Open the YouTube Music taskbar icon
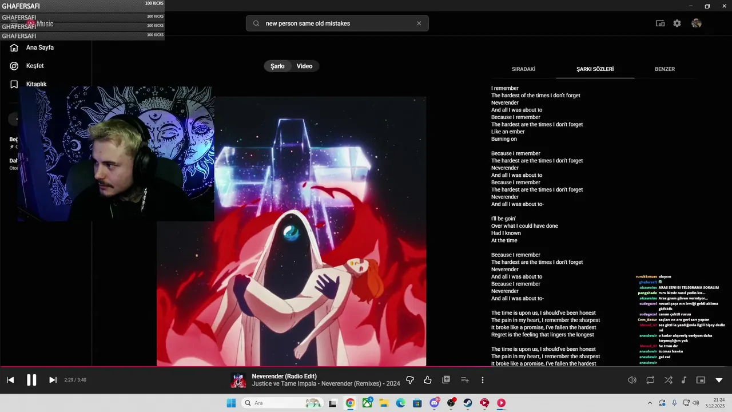 tap(501, 403)
